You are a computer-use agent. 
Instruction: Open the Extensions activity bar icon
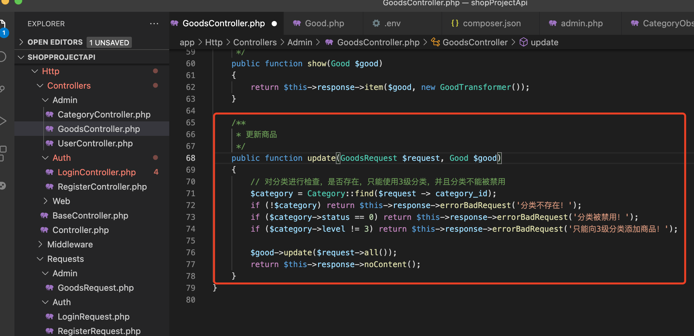pos(3,153)
